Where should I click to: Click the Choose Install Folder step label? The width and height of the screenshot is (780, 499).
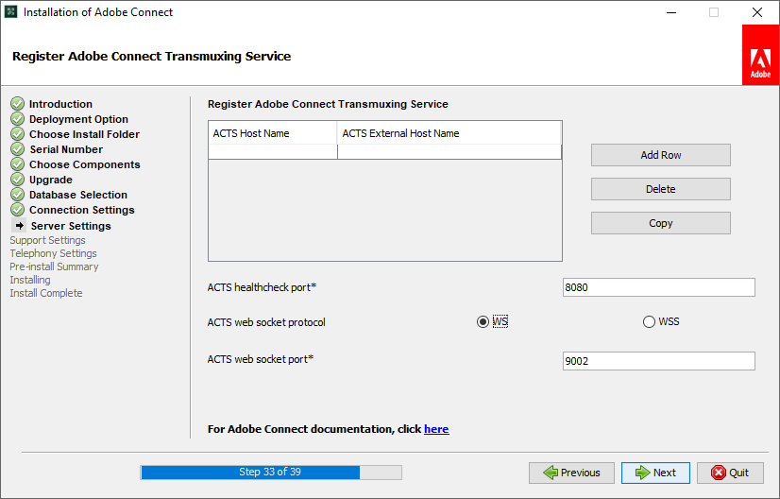[x=85, y=134]
